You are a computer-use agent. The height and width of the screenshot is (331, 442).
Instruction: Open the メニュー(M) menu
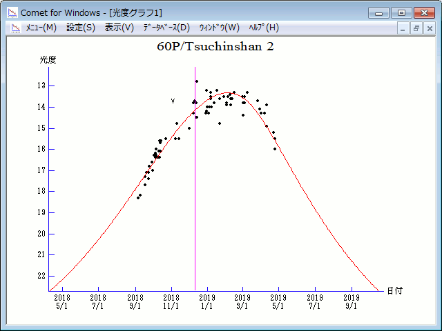point(41,28)
